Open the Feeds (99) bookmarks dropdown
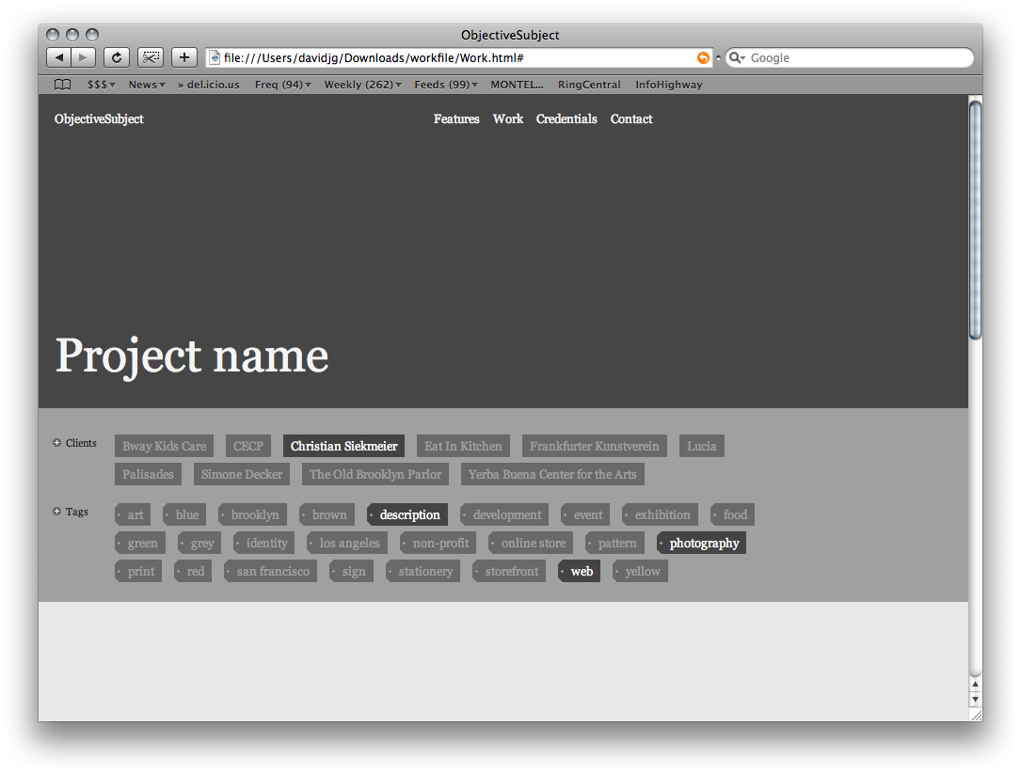The height and width of the screenshot is (774, 1021). [446, 85]
